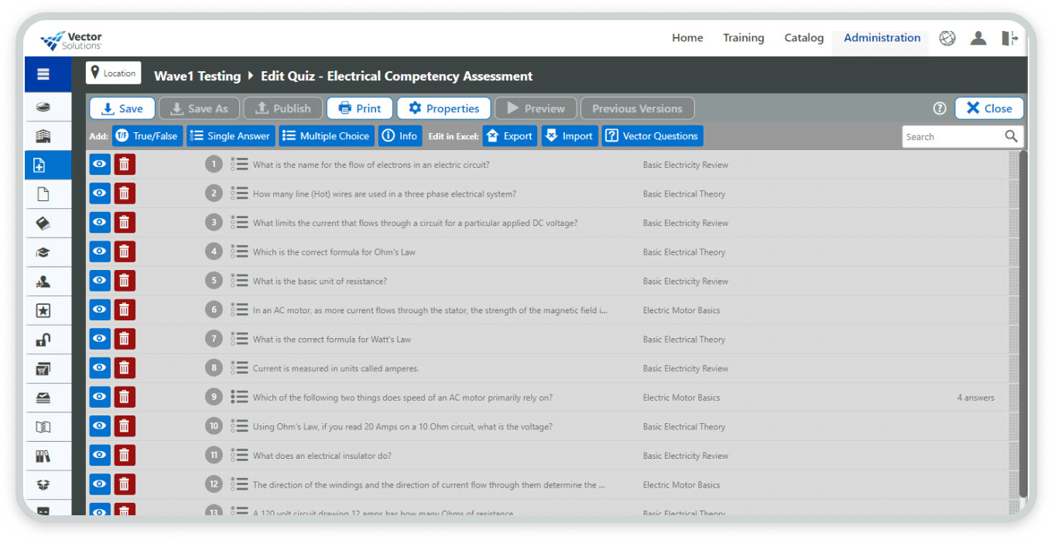
Task: Add a True/False question
Action: point(147,136)
